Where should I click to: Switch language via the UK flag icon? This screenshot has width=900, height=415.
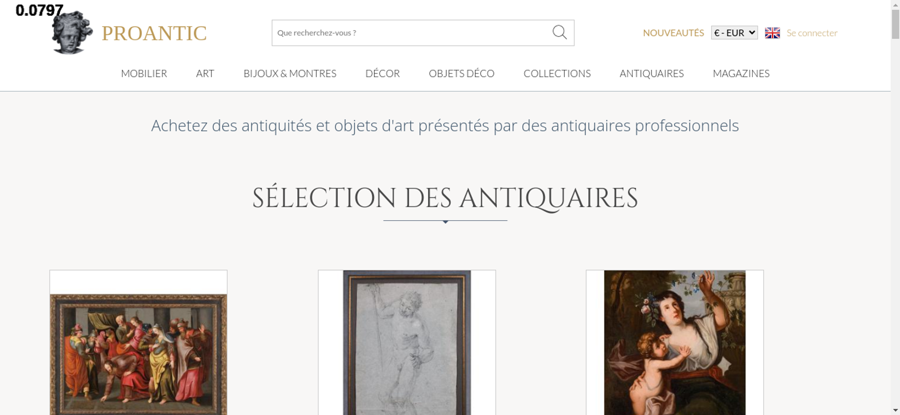(772, 33)
